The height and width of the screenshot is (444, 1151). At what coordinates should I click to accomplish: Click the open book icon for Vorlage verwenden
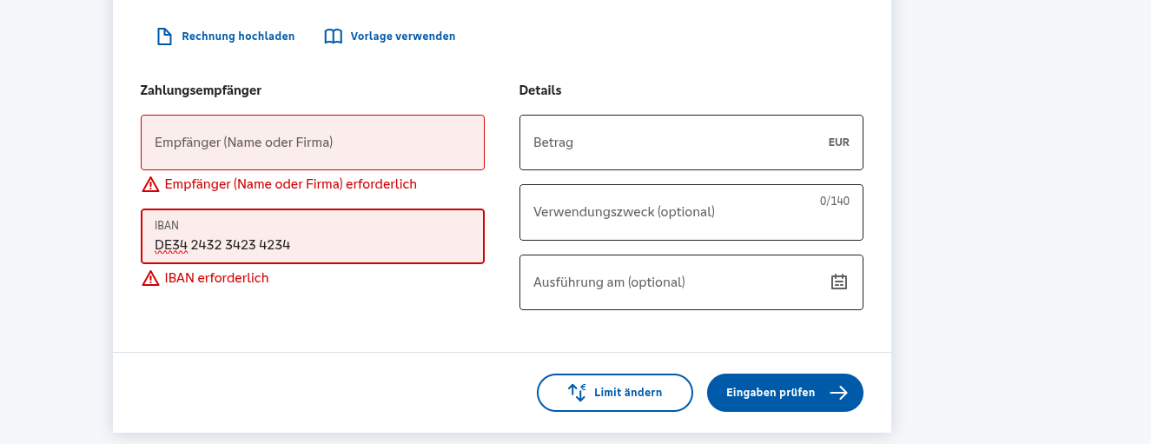334,36
